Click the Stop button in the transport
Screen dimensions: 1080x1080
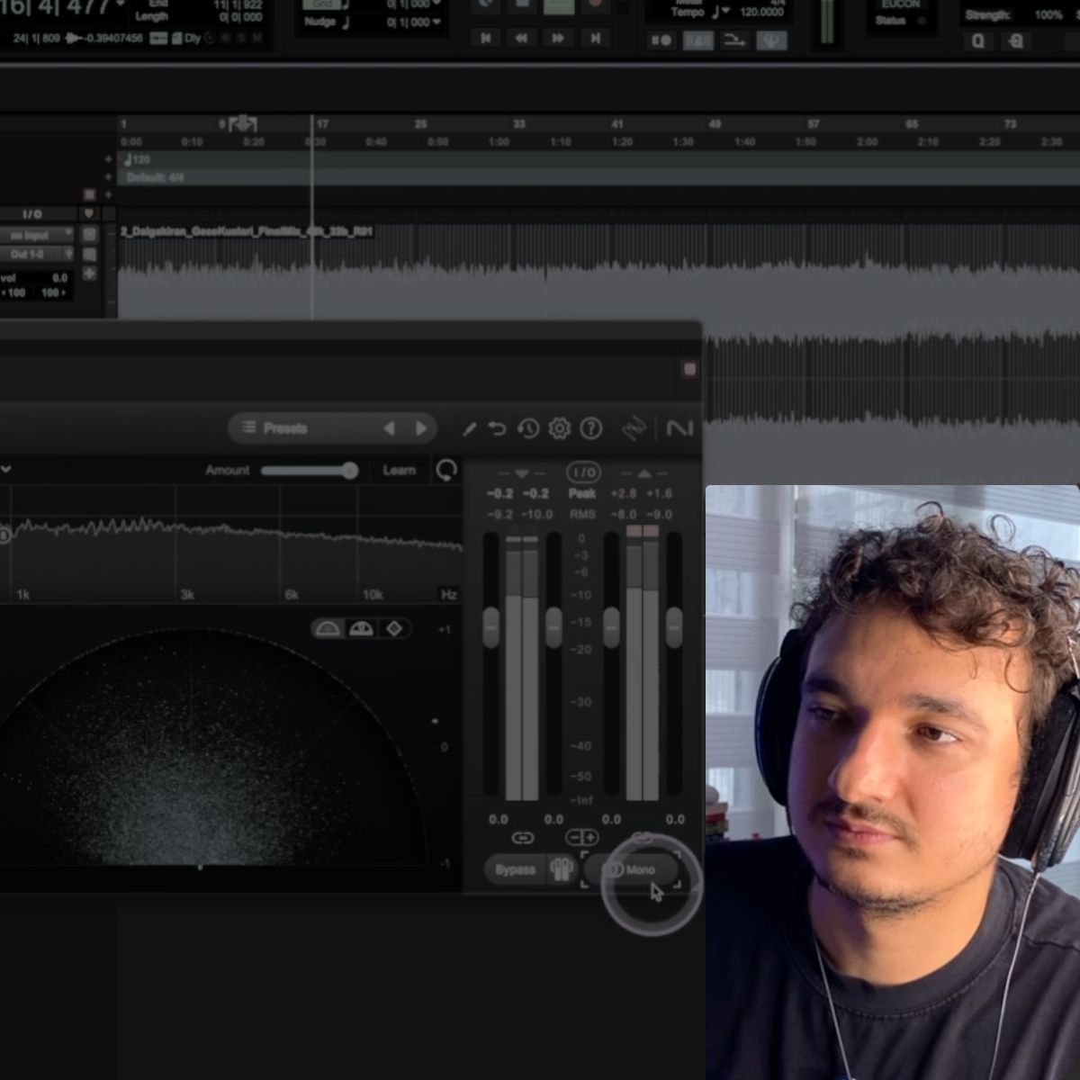521,4
